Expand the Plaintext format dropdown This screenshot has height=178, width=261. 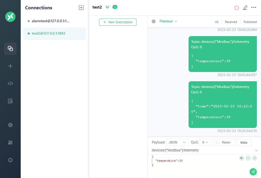[168, 21]
